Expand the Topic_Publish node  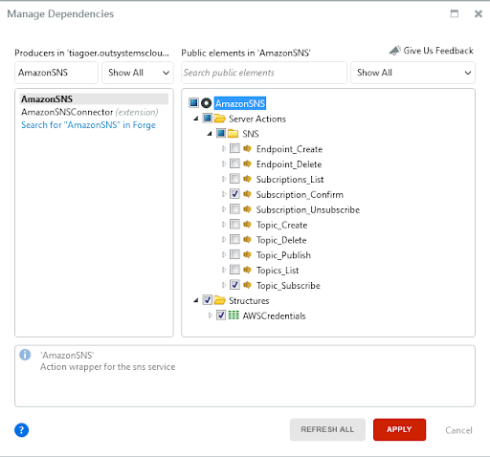click(224, 254)
